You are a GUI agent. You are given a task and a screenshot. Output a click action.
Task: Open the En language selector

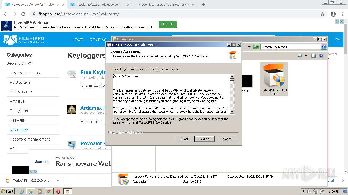[x=338, y=40]
